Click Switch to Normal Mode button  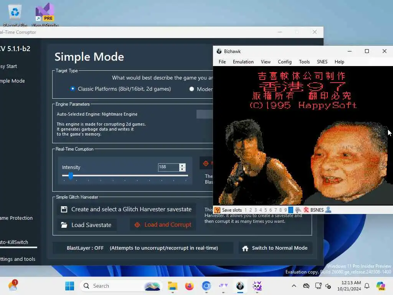point(276,248)
